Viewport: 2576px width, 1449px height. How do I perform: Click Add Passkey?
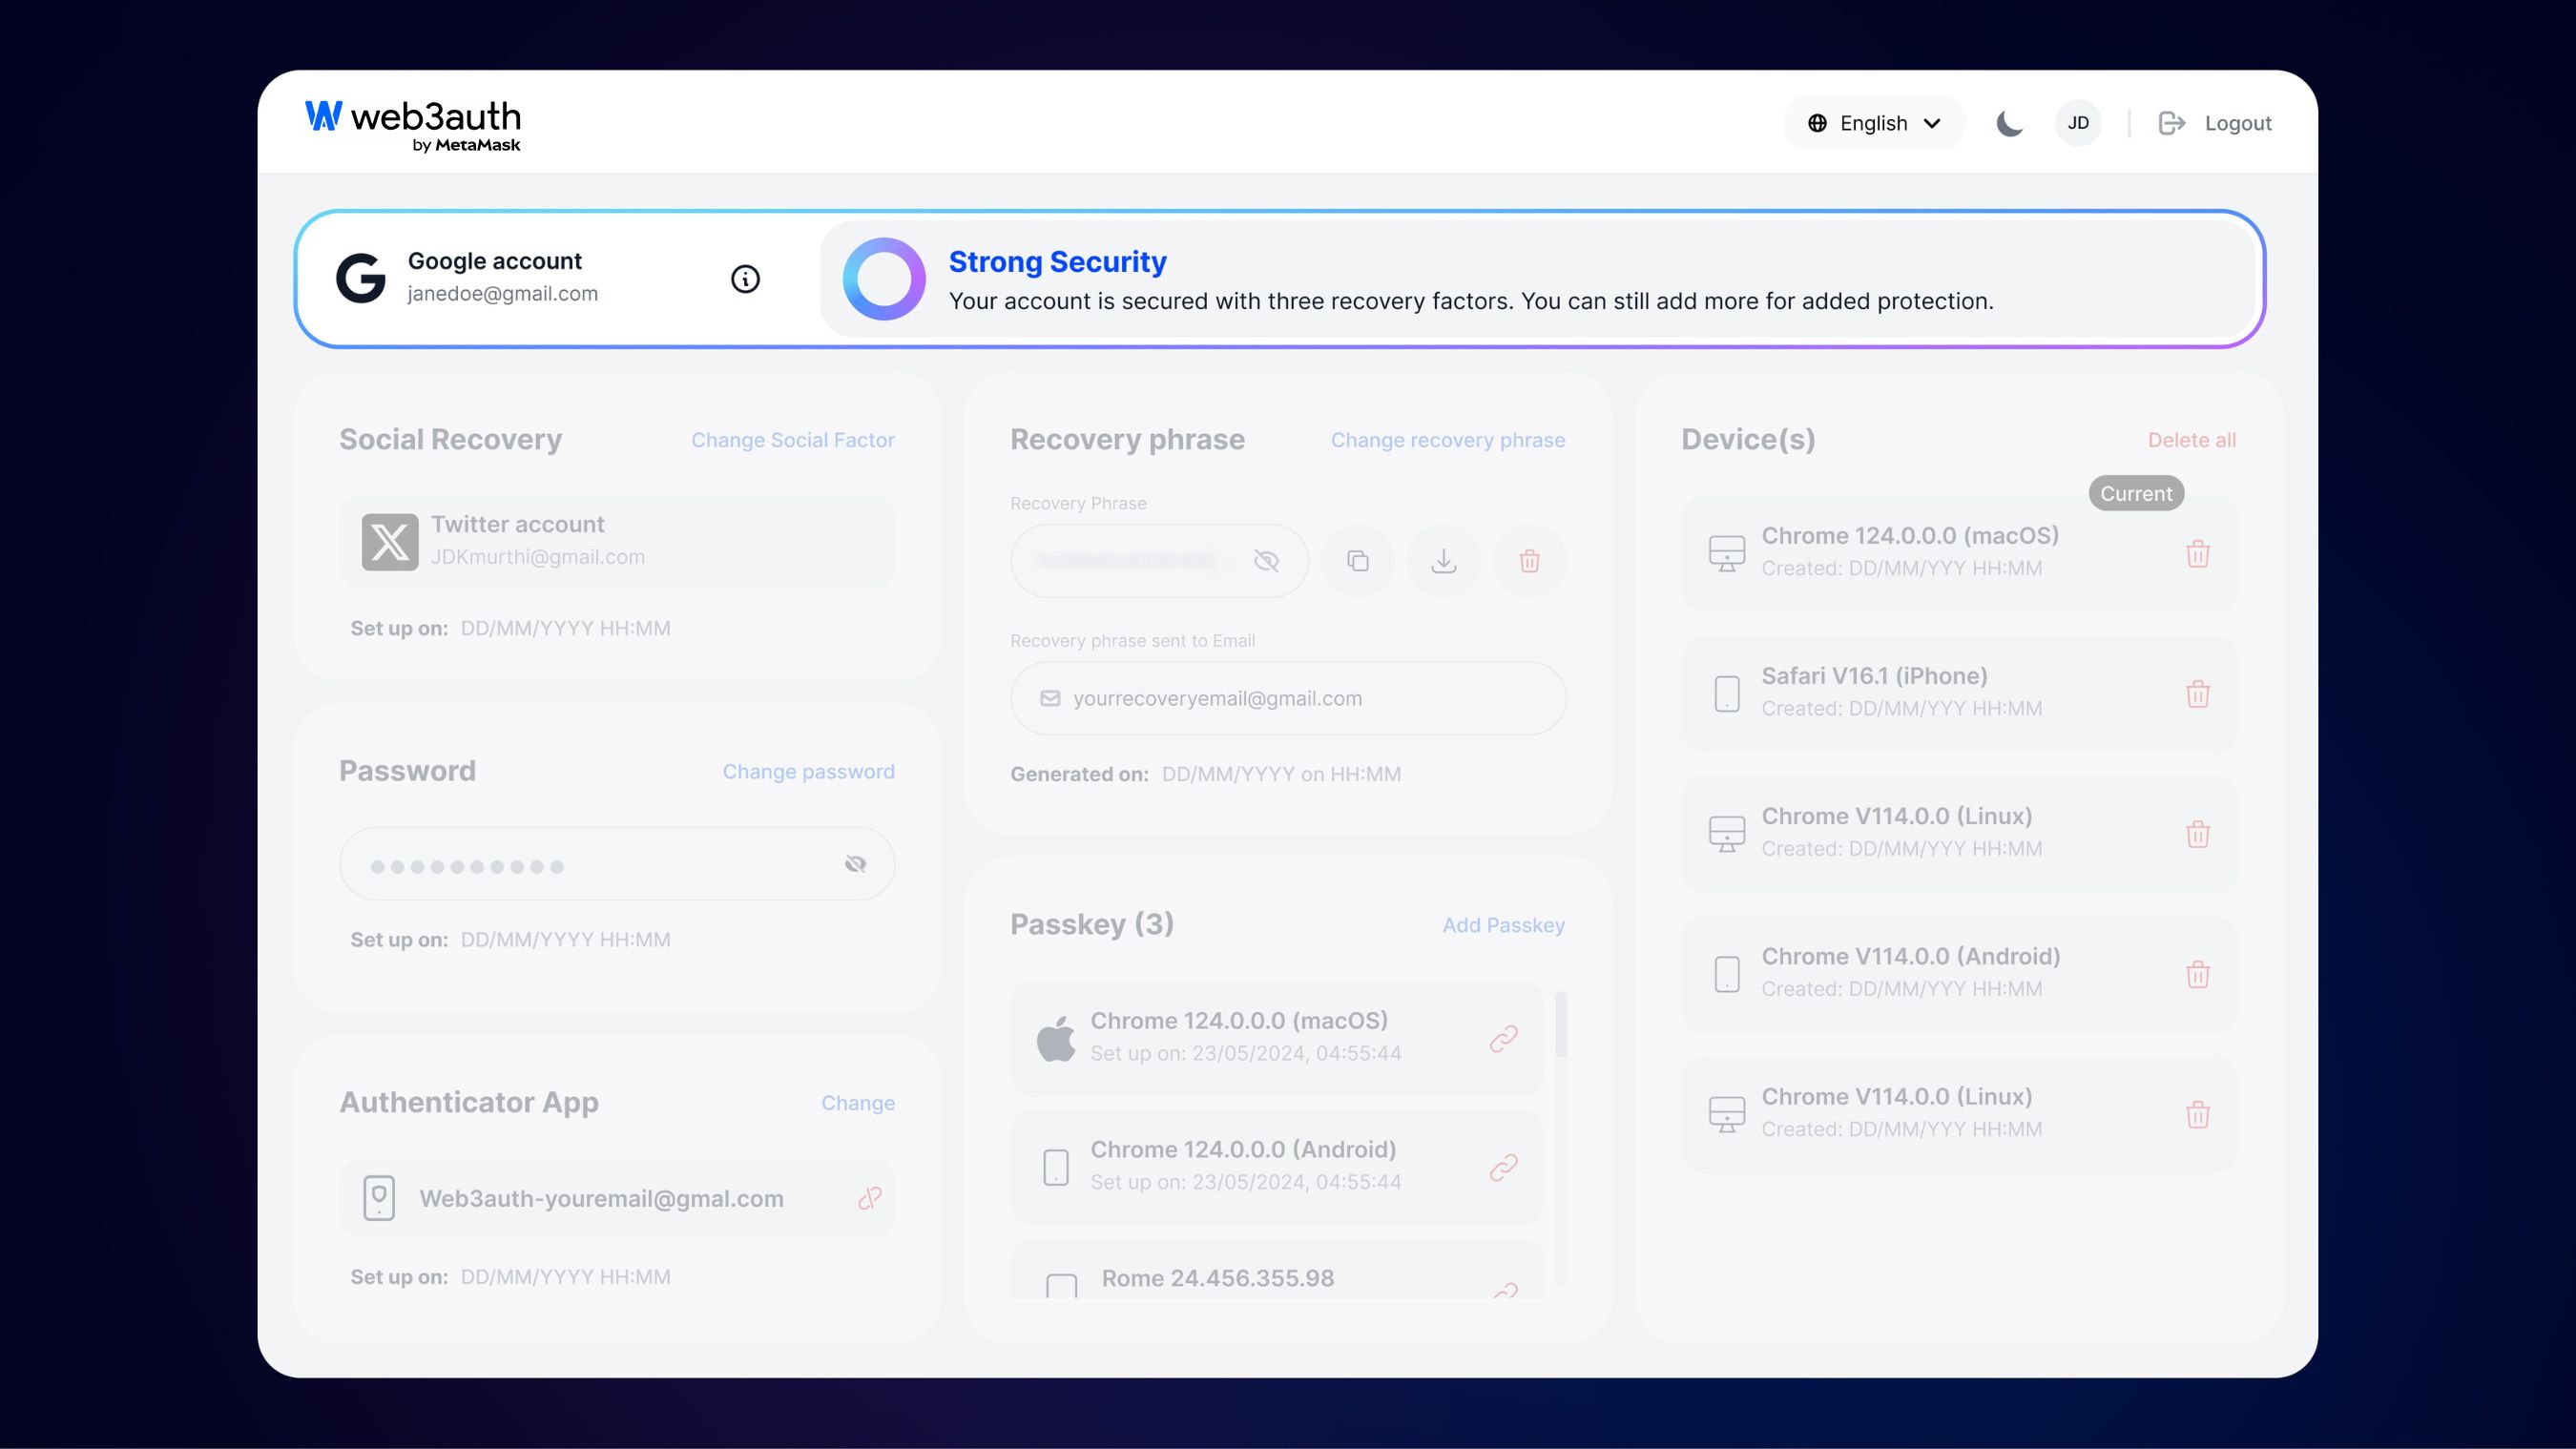pyautogui.click(x=1503, y=924)
